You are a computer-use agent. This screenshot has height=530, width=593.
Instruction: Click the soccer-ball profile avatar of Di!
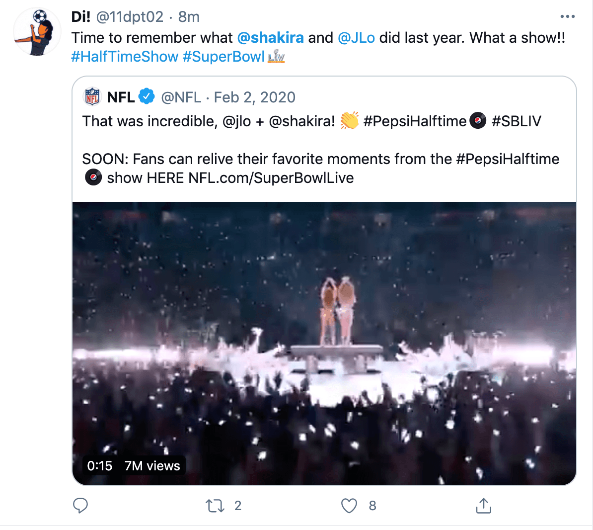click(37, 31)
